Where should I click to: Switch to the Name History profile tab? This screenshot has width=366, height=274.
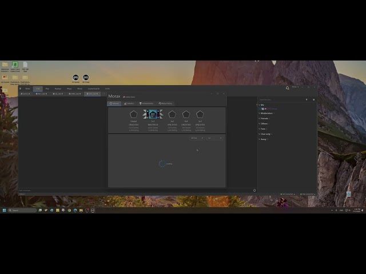tap(165, 103)
